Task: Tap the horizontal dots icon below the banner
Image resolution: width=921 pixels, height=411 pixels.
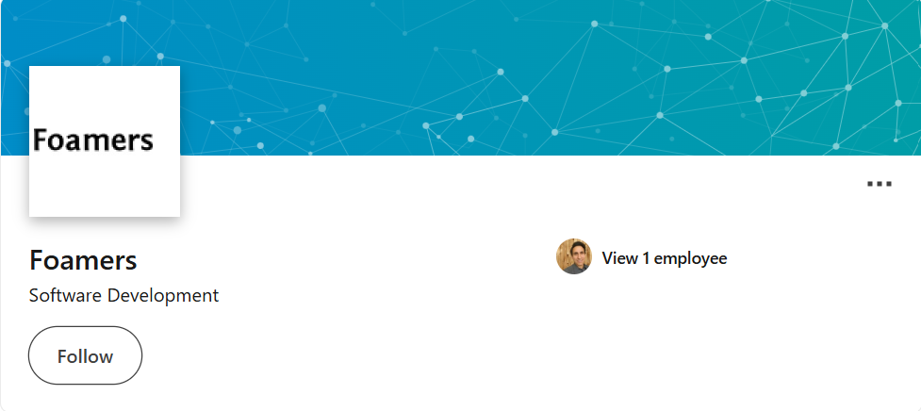Action: pos(880,184)
